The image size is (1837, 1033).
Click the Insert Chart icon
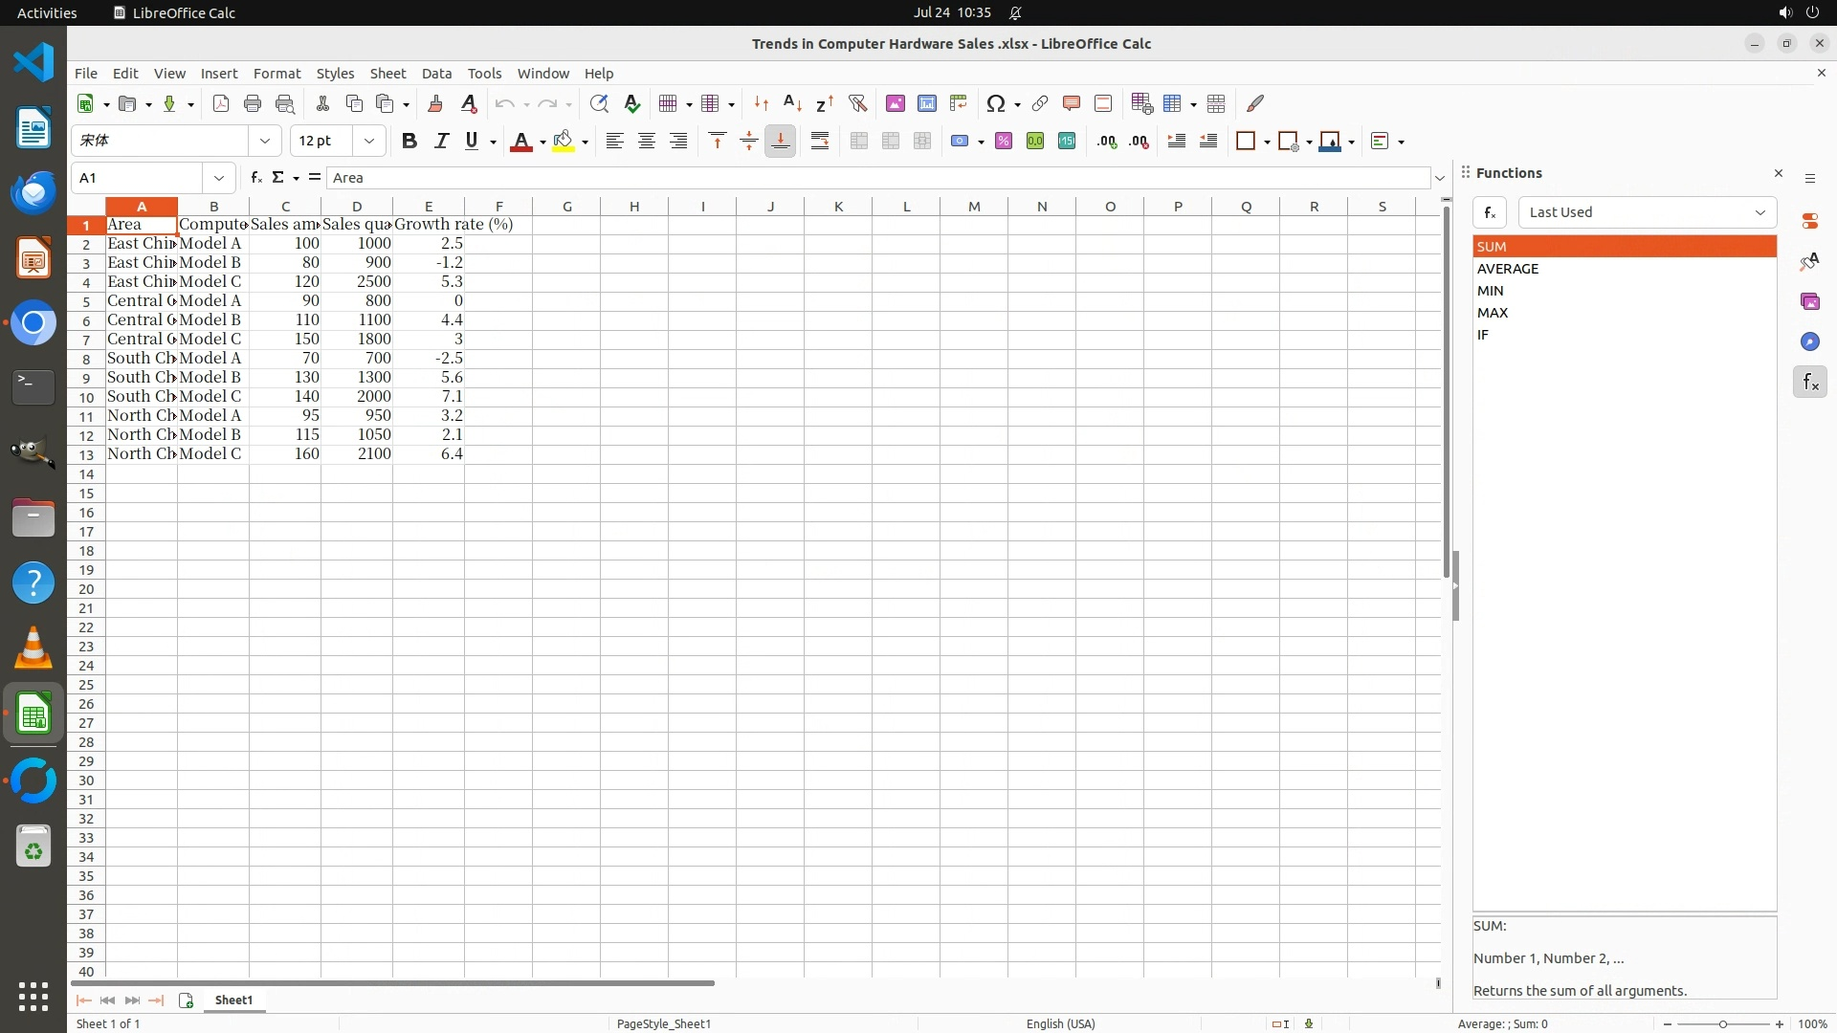coord(926,103)
